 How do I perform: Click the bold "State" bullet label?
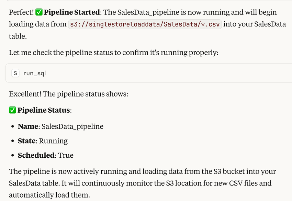[27, 141]
